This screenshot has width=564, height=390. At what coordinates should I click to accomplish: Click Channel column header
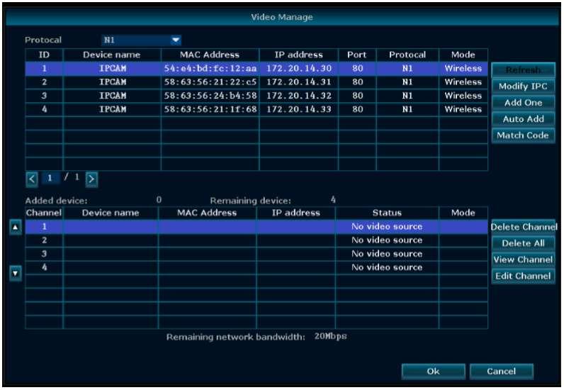coord(44,213)
